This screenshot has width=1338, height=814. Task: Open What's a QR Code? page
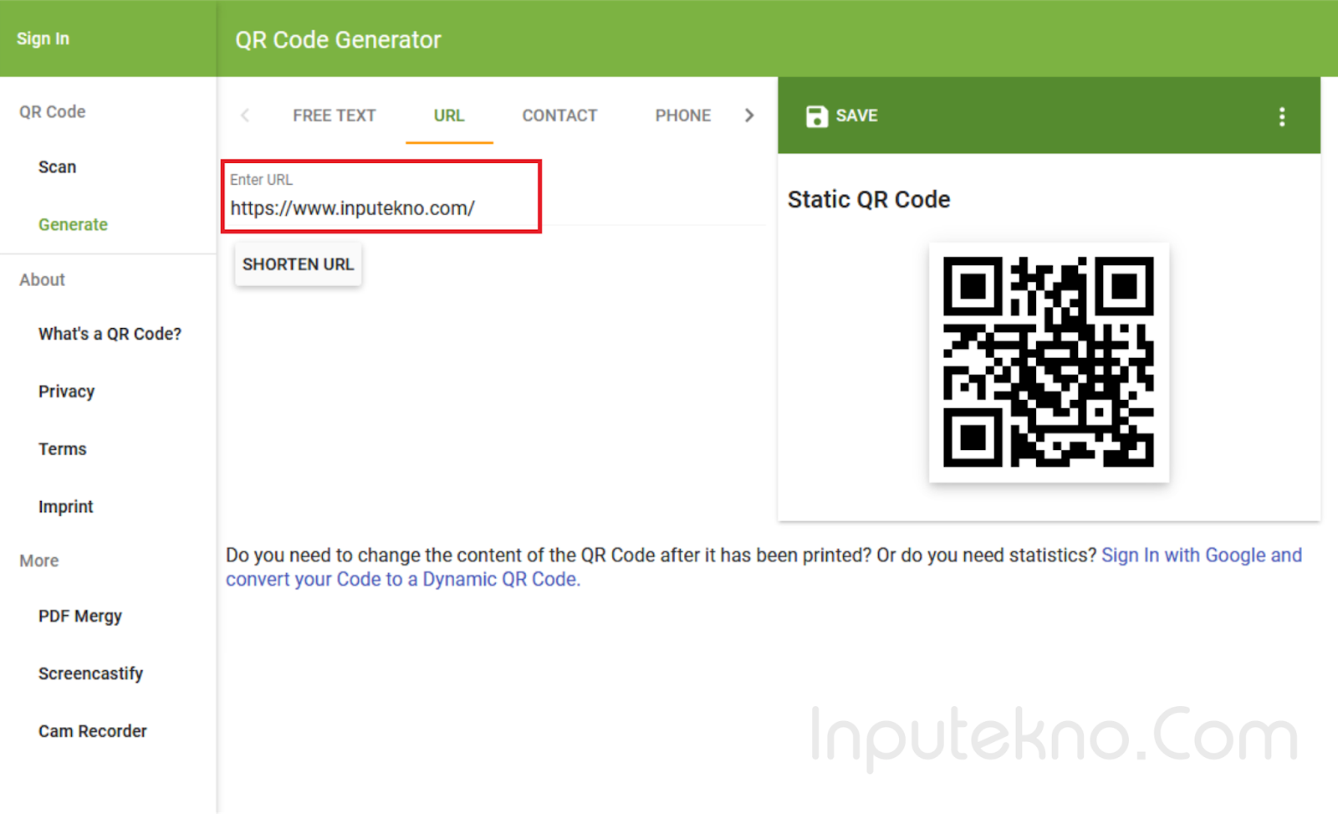[x=110, y=334]
